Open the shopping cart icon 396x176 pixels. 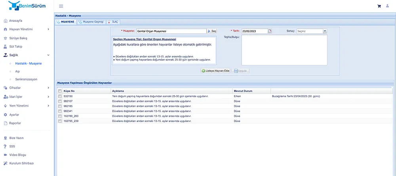tap(379, 6)
